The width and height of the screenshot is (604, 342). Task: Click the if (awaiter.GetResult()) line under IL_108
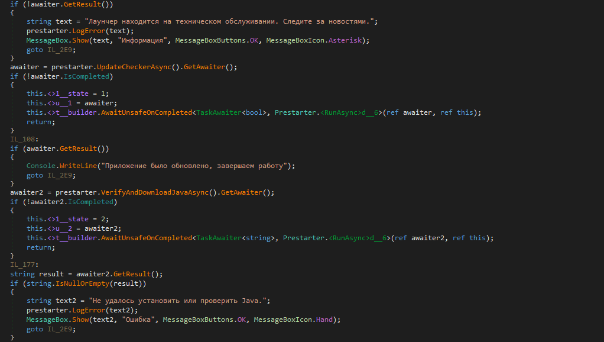[60, 149]
